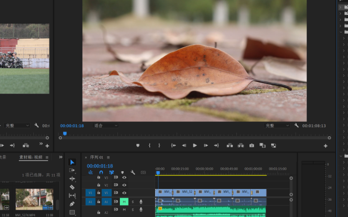The height and width of the screenshot is (217, 348).
Task: Hide track V1 with eye icon
Action: pyautogui.click(x=124, y=193)
